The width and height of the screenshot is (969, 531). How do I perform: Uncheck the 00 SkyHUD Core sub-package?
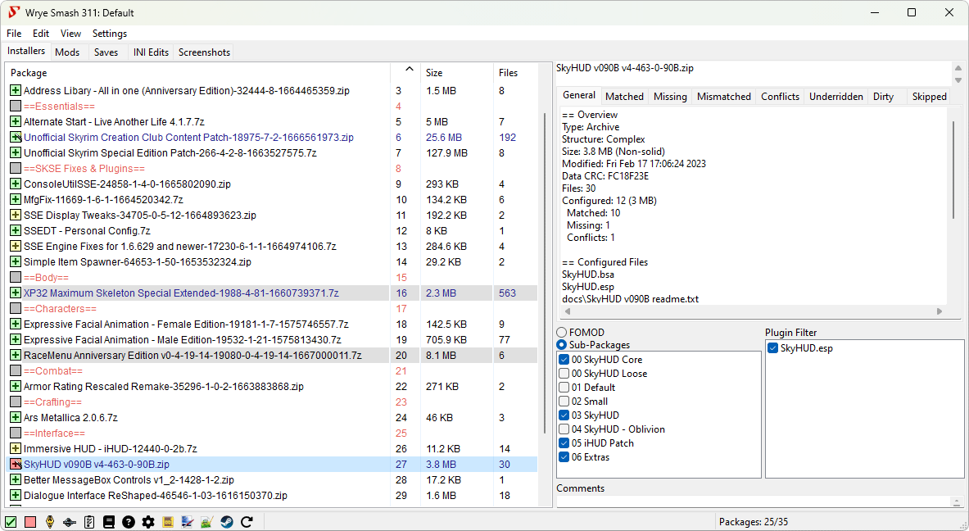point(564,359)
